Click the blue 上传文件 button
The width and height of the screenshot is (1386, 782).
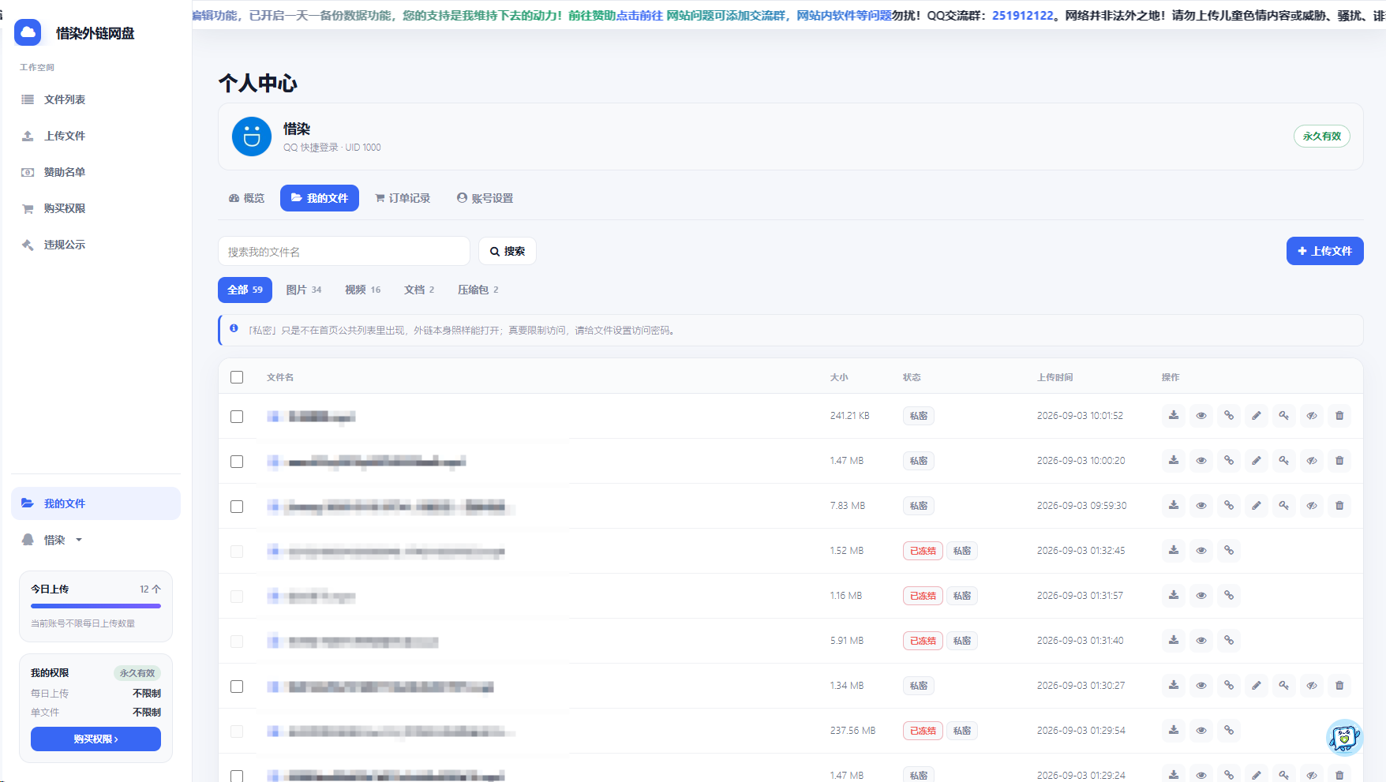click(1325, 251)
